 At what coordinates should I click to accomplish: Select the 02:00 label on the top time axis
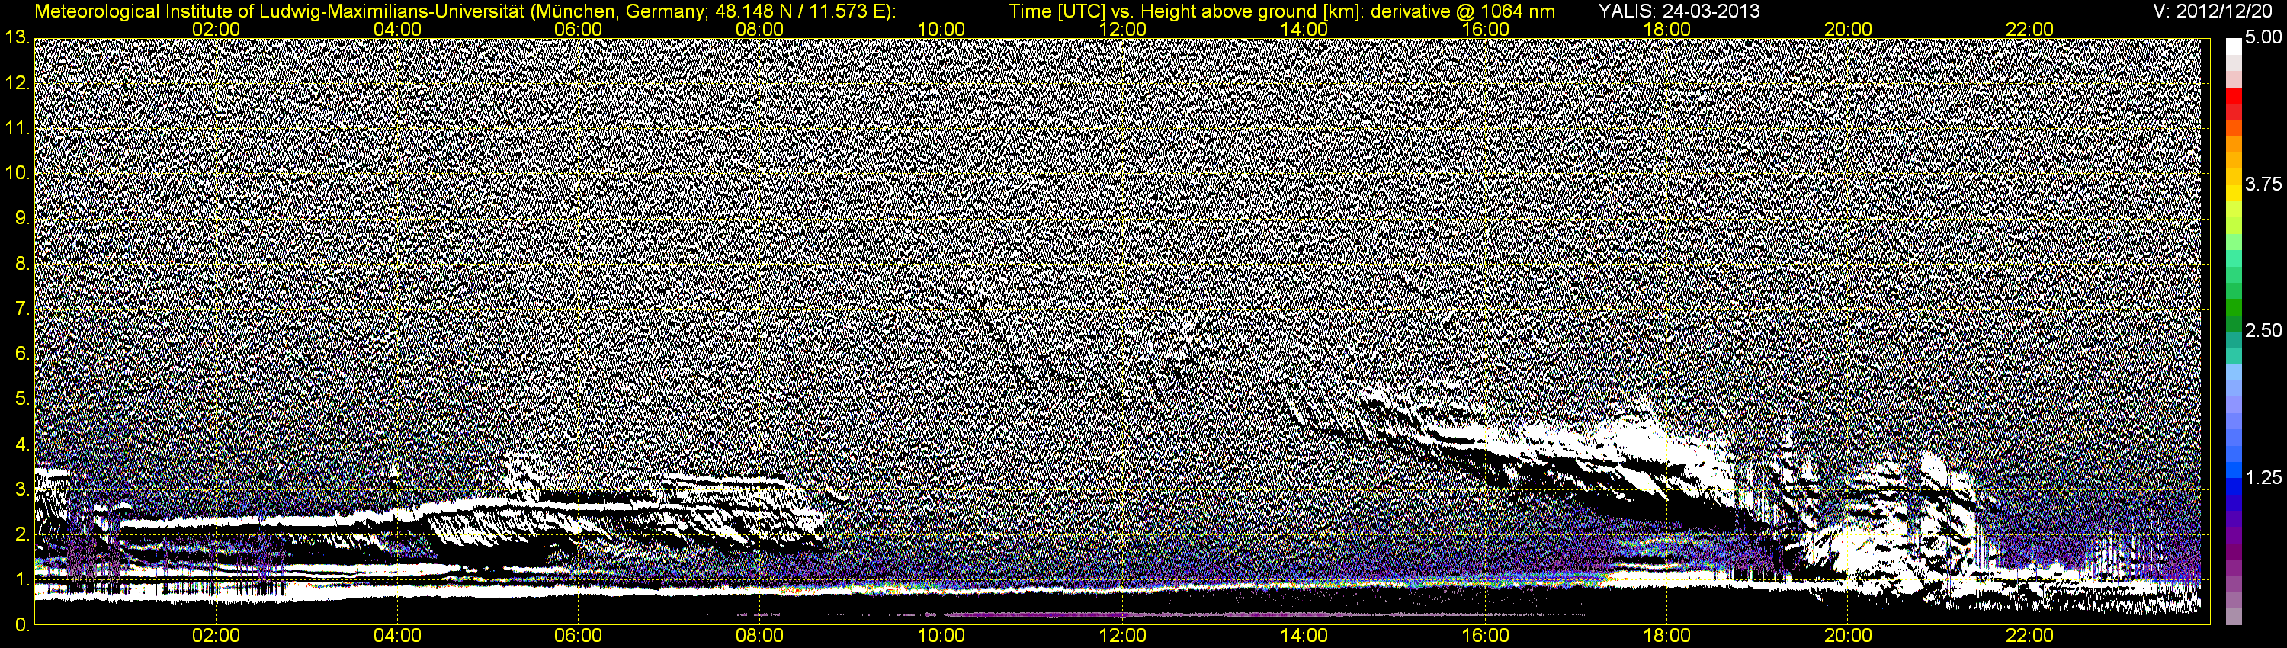216,29
